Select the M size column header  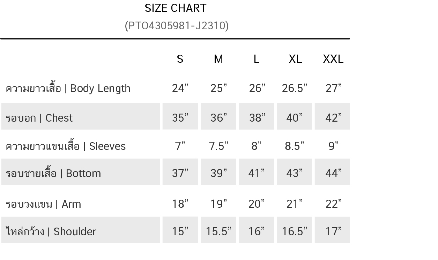pos(218,59)
